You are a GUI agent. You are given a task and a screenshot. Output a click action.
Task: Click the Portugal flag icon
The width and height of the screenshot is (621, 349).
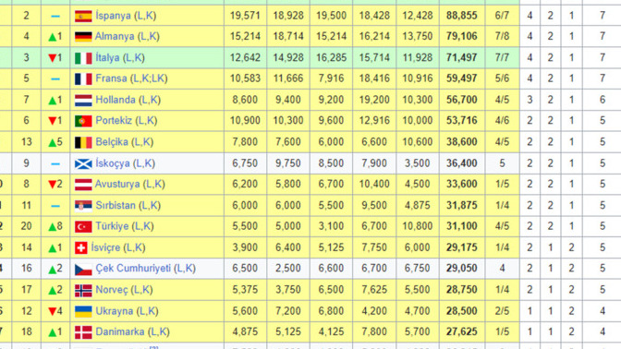83,121
